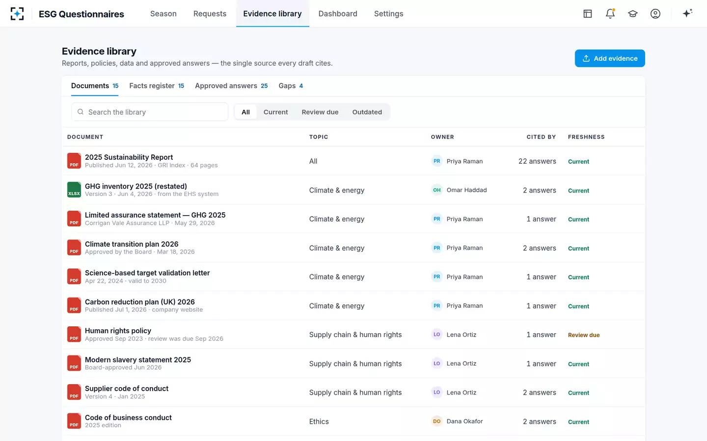Open Code of business conduct document
707x441 pixels.
[x=128, y=417]
